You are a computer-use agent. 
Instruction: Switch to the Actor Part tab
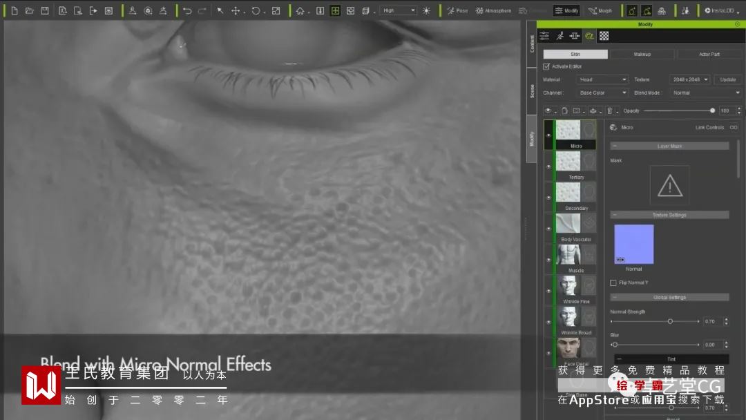pyautogui.click(x=709, y=54)
